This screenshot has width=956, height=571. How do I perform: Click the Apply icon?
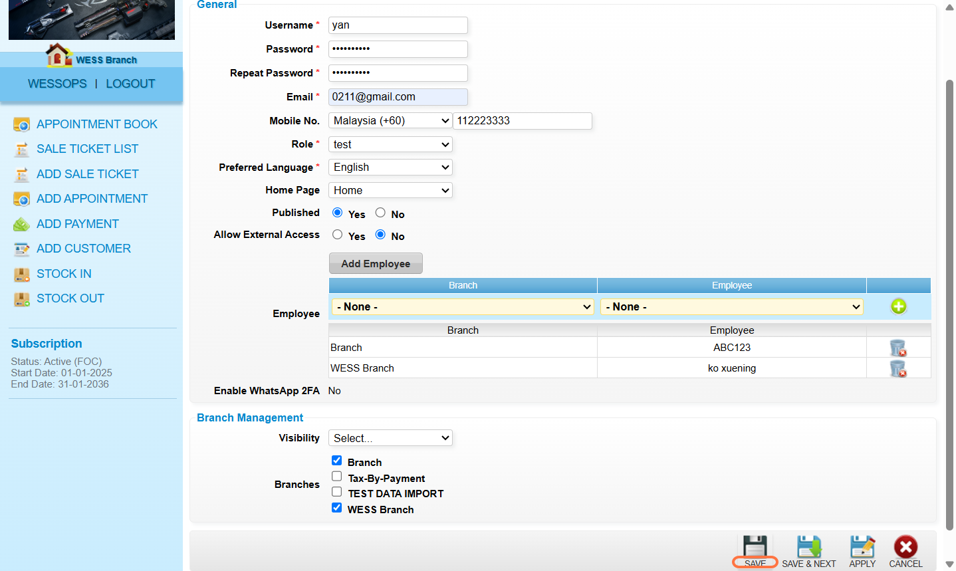[x=862, y=546]
